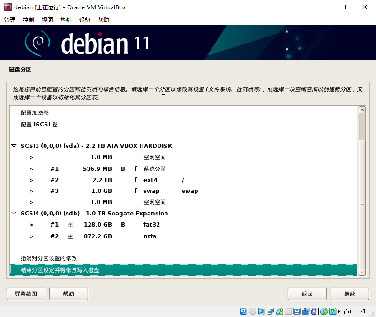Click the virtualization CPU status icon
Image resolution: width=376 pixels, height=317 pixels.
(x=315, y=311)
